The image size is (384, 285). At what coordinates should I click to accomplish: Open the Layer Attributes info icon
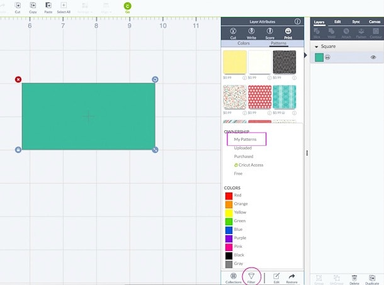(x=298, y=21)
